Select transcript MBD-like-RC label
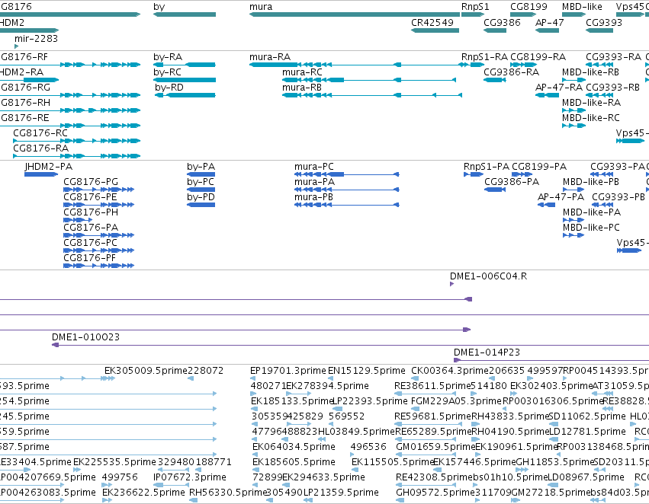This screenshot has width=649, height=504. click(x=590, y=118)
